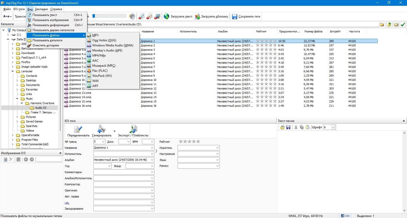Viewport: 407px width, 218px height.
Task: Open the Издатель dropdown
Action: tap(217, 148)
